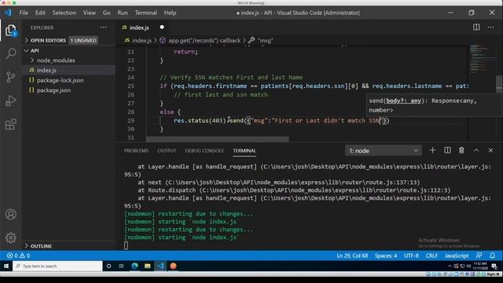Click the VS Code taskbar icon

(x=160, y=266)
